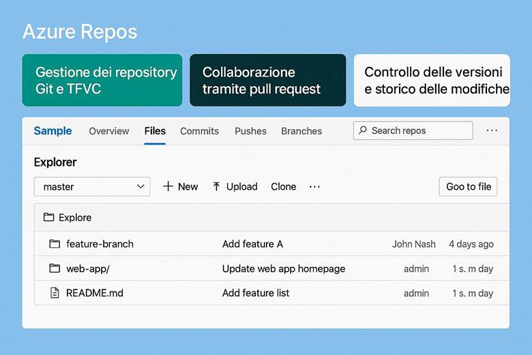
Task: Click the folder icon next to feature-branch
Action: pyautogui.click(x=55, y=244)
